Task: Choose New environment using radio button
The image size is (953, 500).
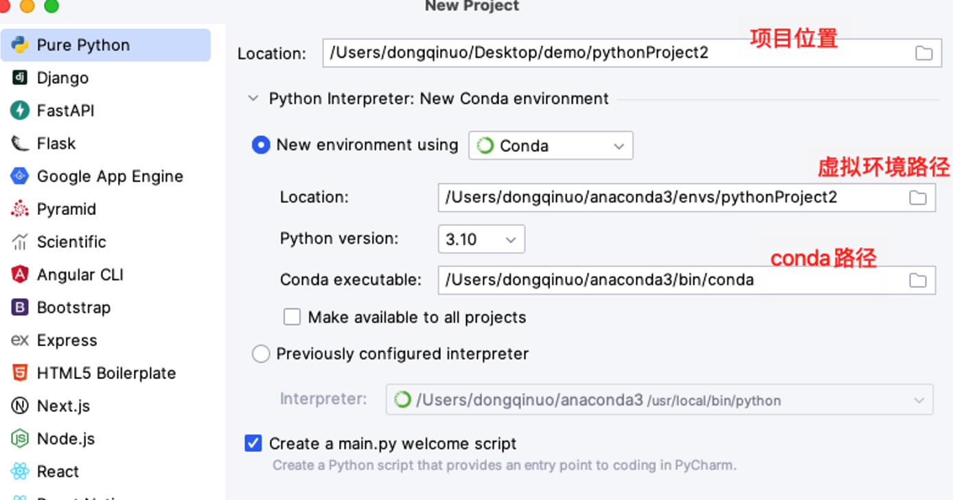Action: click(x=261, y=145)
